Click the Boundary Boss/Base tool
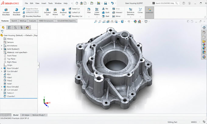The image size is (207, 124). (x=32, y=16)
